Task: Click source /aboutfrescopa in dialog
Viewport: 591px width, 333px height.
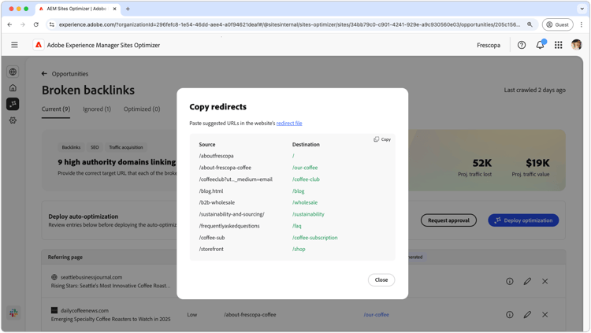Action: point(217,156)
